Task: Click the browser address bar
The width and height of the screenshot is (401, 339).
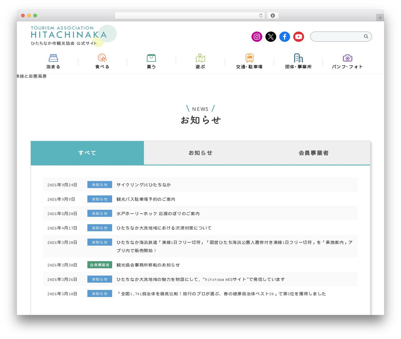Action: tap(190, 16)
